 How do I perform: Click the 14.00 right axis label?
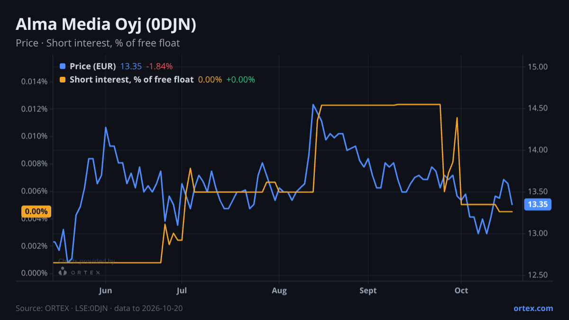537,150
